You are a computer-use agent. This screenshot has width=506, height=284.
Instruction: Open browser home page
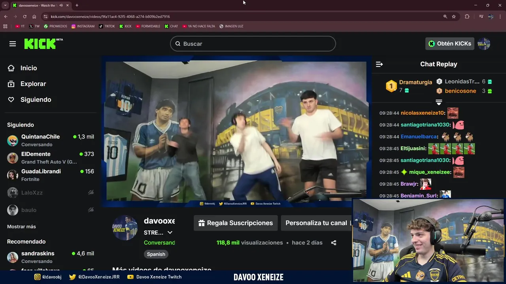34,17
